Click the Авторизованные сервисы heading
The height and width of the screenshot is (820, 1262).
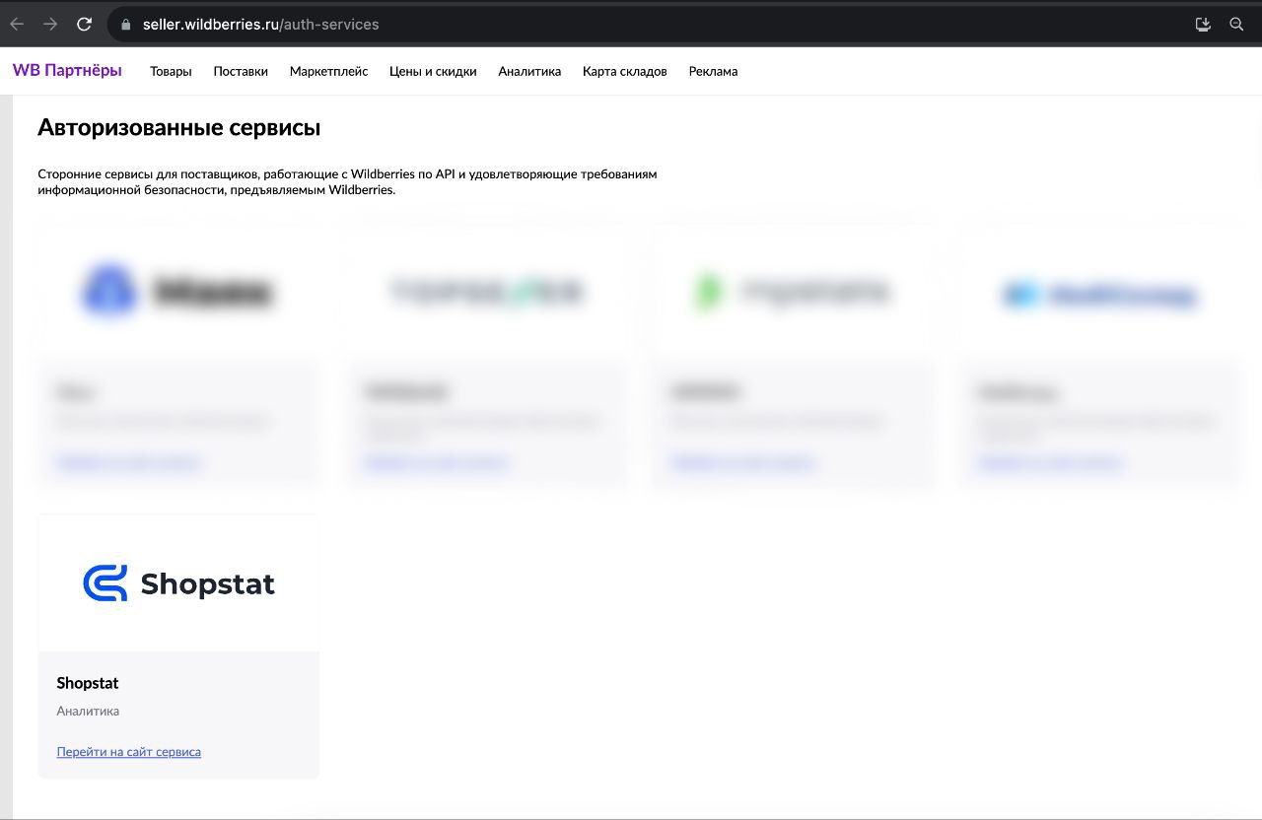(178, 127)
